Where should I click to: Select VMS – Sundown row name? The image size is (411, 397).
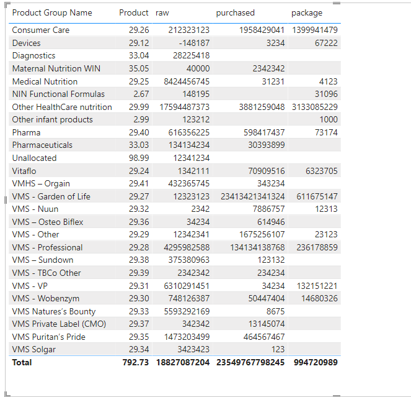coord(42,260)
